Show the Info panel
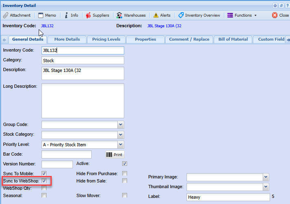This screenshot has width=290, height=204. pyautogui.click(x=71, y=15)
